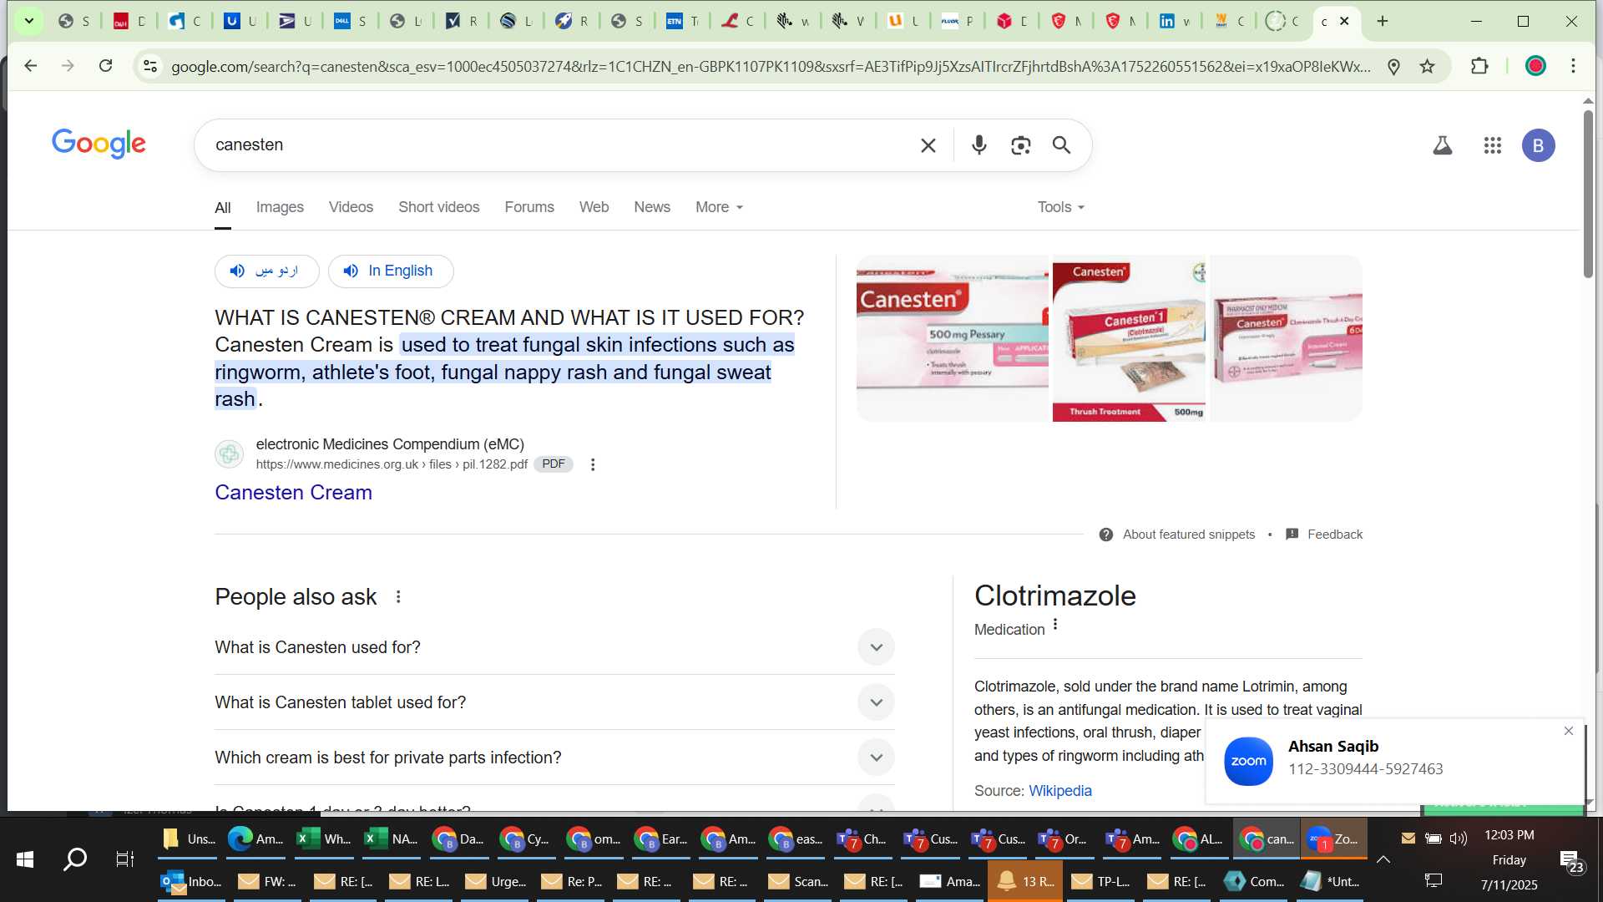Image resolution: width=1603 pixels, height=902 pixels.
Task: Click the address bar URL
Action: pos(771,66)
